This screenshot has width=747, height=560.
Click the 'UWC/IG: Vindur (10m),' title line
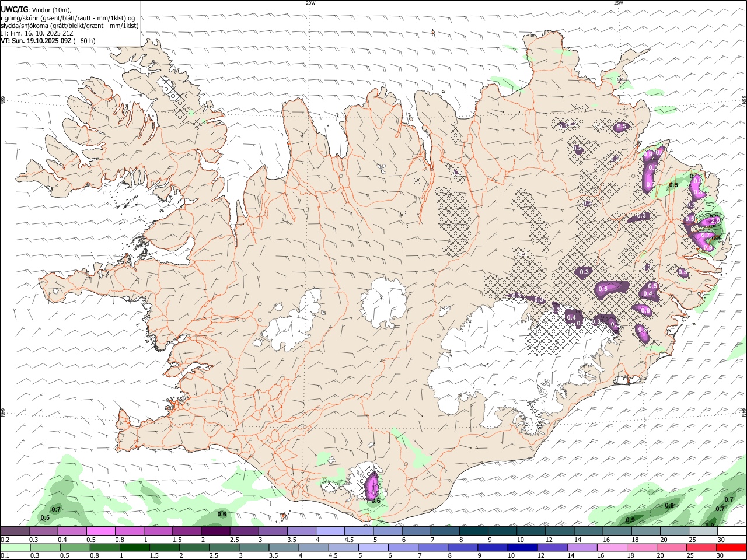pos(36,9)
